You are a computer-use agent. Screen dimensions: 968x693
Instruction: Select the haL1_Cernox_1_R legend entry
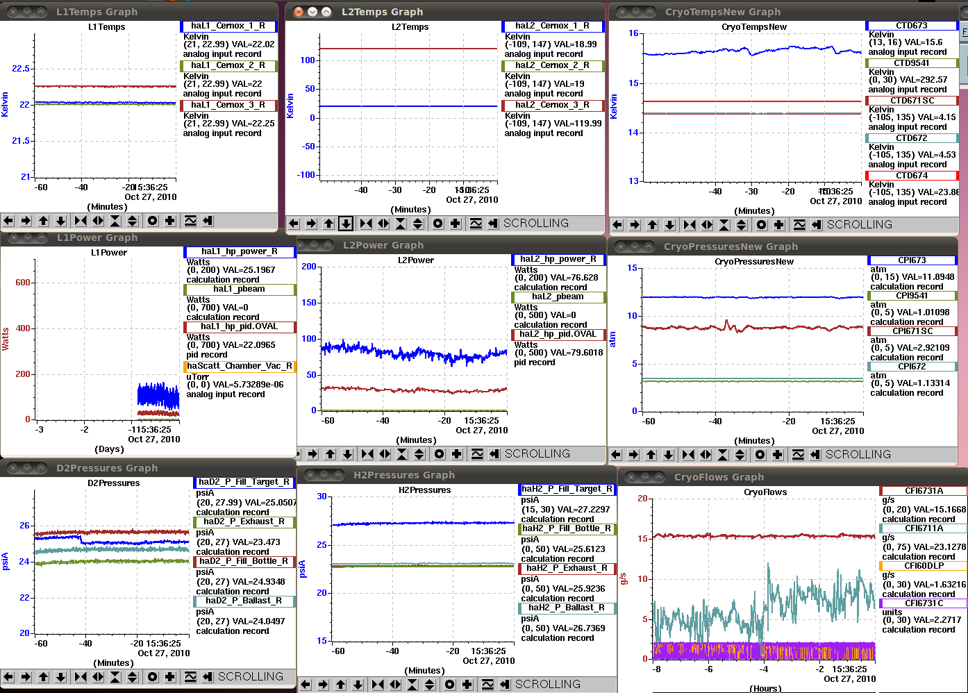[x=228, y=26]
